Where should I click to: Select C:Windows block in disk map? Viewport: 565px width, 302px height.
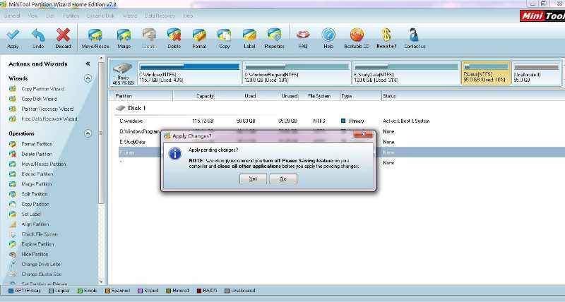[189, 73]
